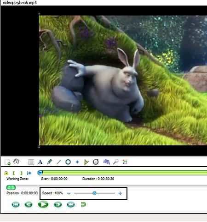Open the key image comment tool
The width and height of the screenshot is (207, 222).
point(31,162)
